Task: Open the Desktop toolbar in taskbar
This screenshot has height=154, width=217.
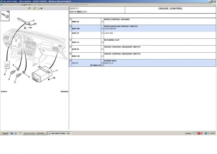Action: pos(188,133)
